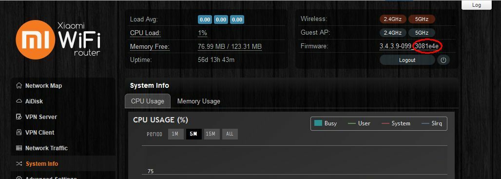Click the Network Map home icon
Screen dimensions: 501x179
[x=19, y=85]
